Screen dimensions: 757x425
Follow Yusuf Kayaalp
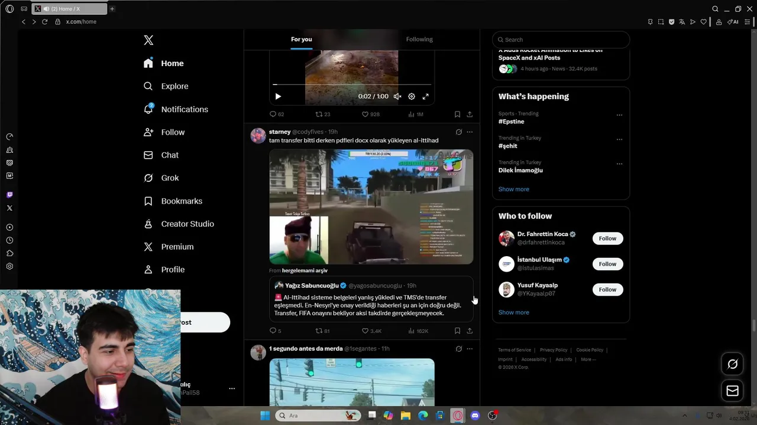coord(607,289)
